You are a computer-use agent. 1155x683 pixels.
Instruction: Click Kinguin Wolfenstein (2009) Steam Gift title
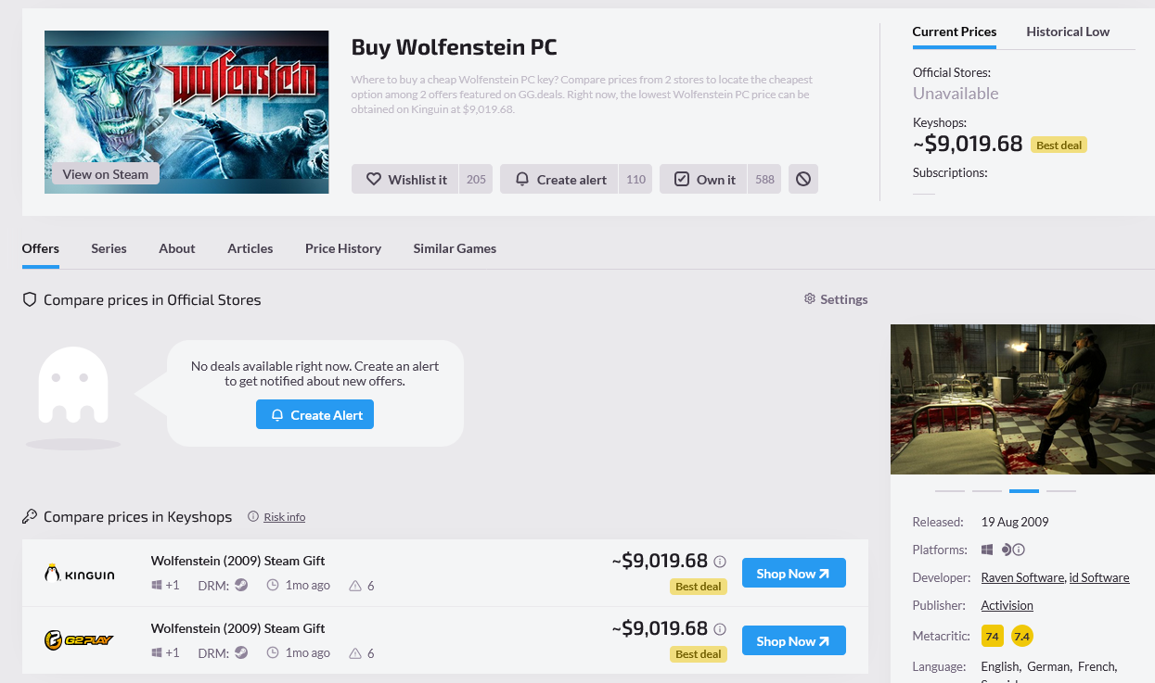tap(237, 561)
